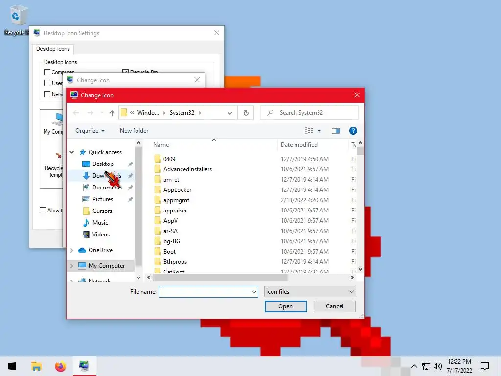Select System32 in the address path
The width and height of the screenshot is (501, 376).
click(182, 113)
